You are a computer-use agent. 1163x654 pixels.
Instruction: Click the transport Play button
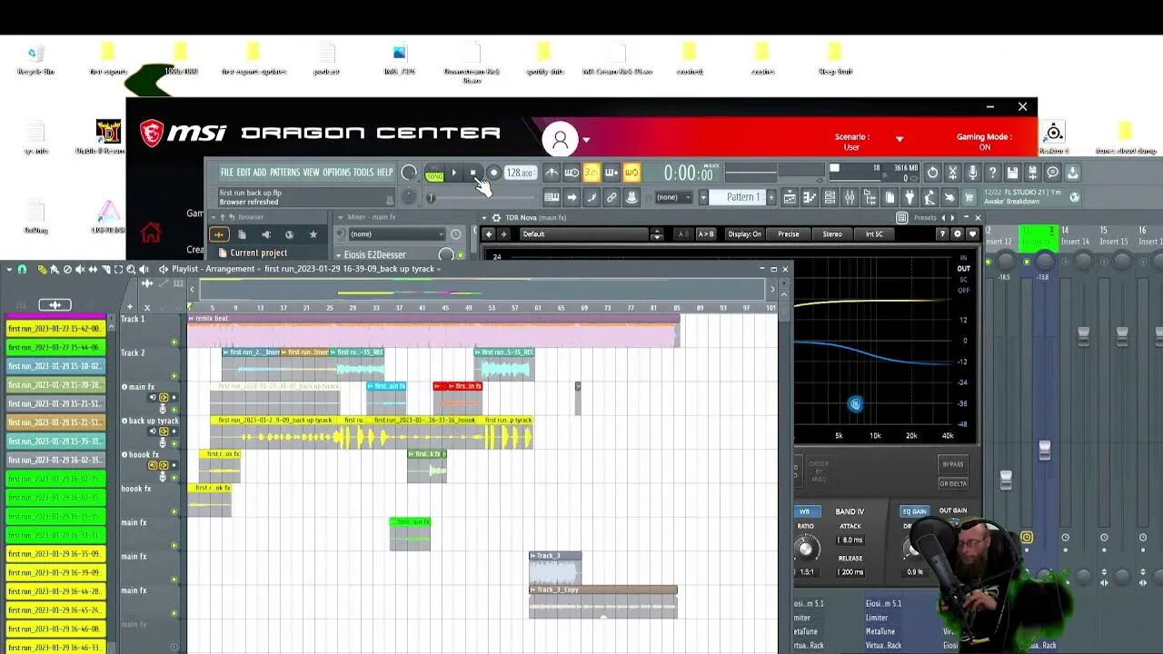[x=453, y=173]
